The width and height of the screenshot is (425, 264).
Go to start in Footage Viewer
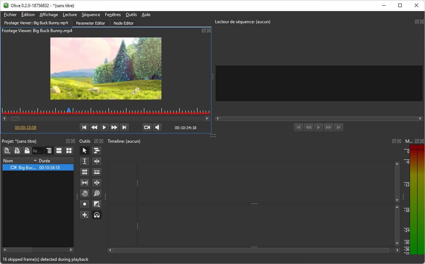pos(84,127)
